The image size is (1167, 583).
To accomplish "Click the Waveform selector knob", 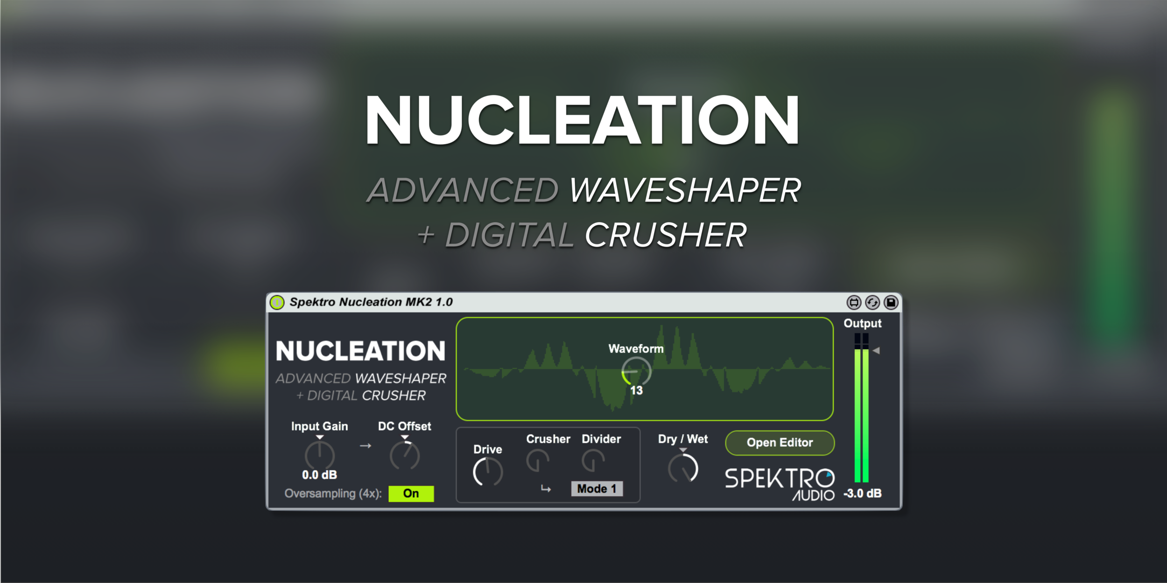I will 636,371.
